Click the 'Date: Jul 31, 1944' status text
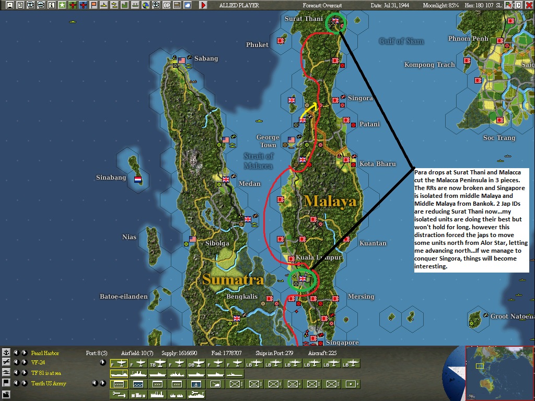Image resolution: width=535 pixels, height=401 pixels. 390,5
